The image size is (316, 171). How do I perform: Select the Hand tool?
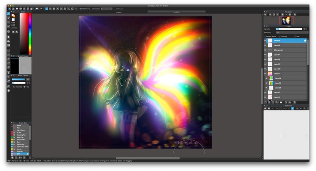click(8, 91)
